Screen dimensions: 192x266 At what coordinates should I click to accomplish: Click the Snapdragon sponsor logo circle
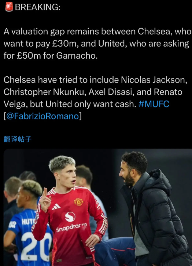pos(70,217)
